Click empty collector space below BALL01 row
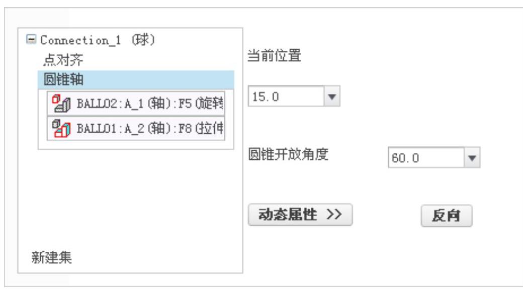This screenshot has height=289, width=523. pos(136,145)
